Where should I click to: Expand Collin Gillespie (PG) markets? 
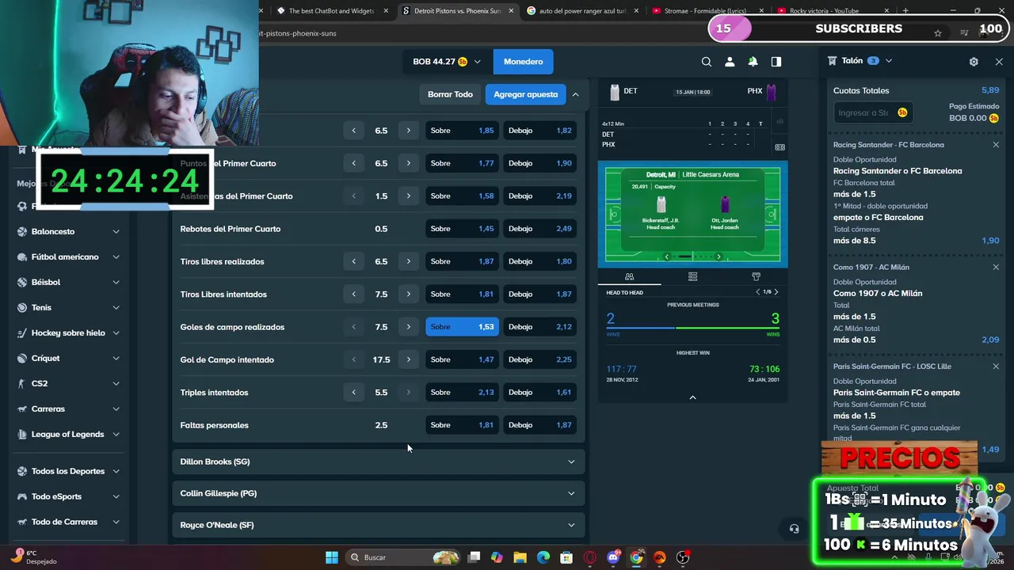tap(378, 493)
